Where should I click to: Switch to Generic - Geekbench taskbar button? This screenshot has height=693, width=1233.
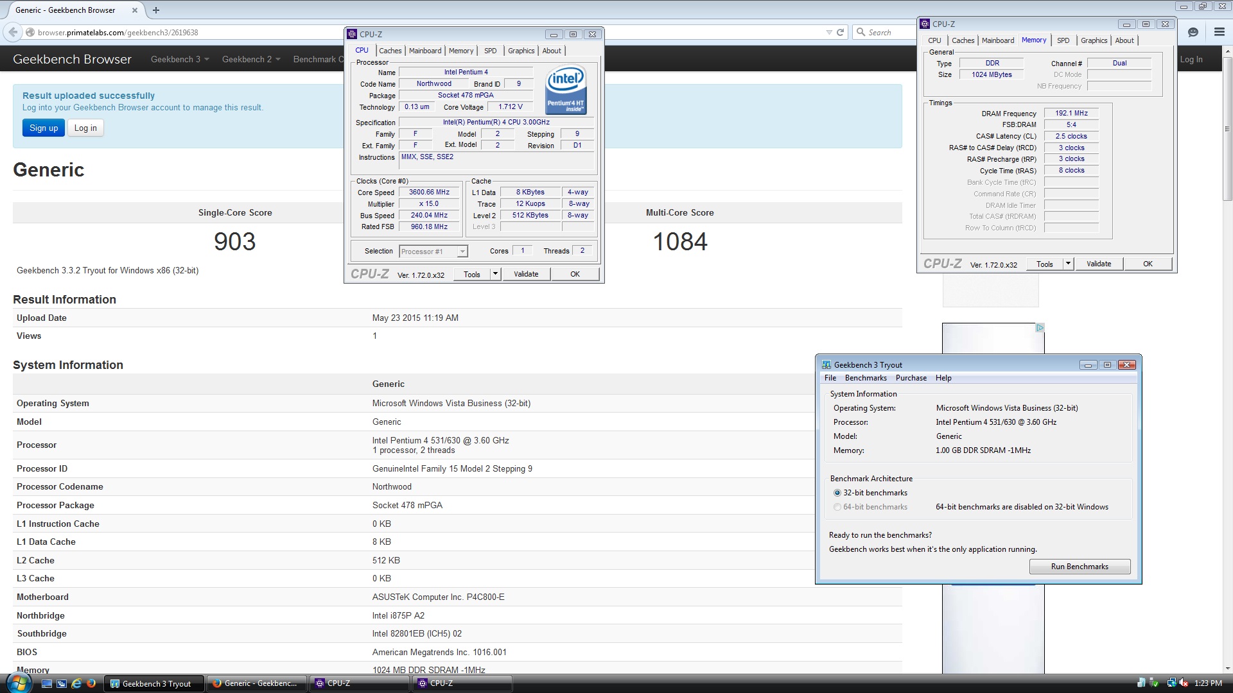(x=257, y=683)
